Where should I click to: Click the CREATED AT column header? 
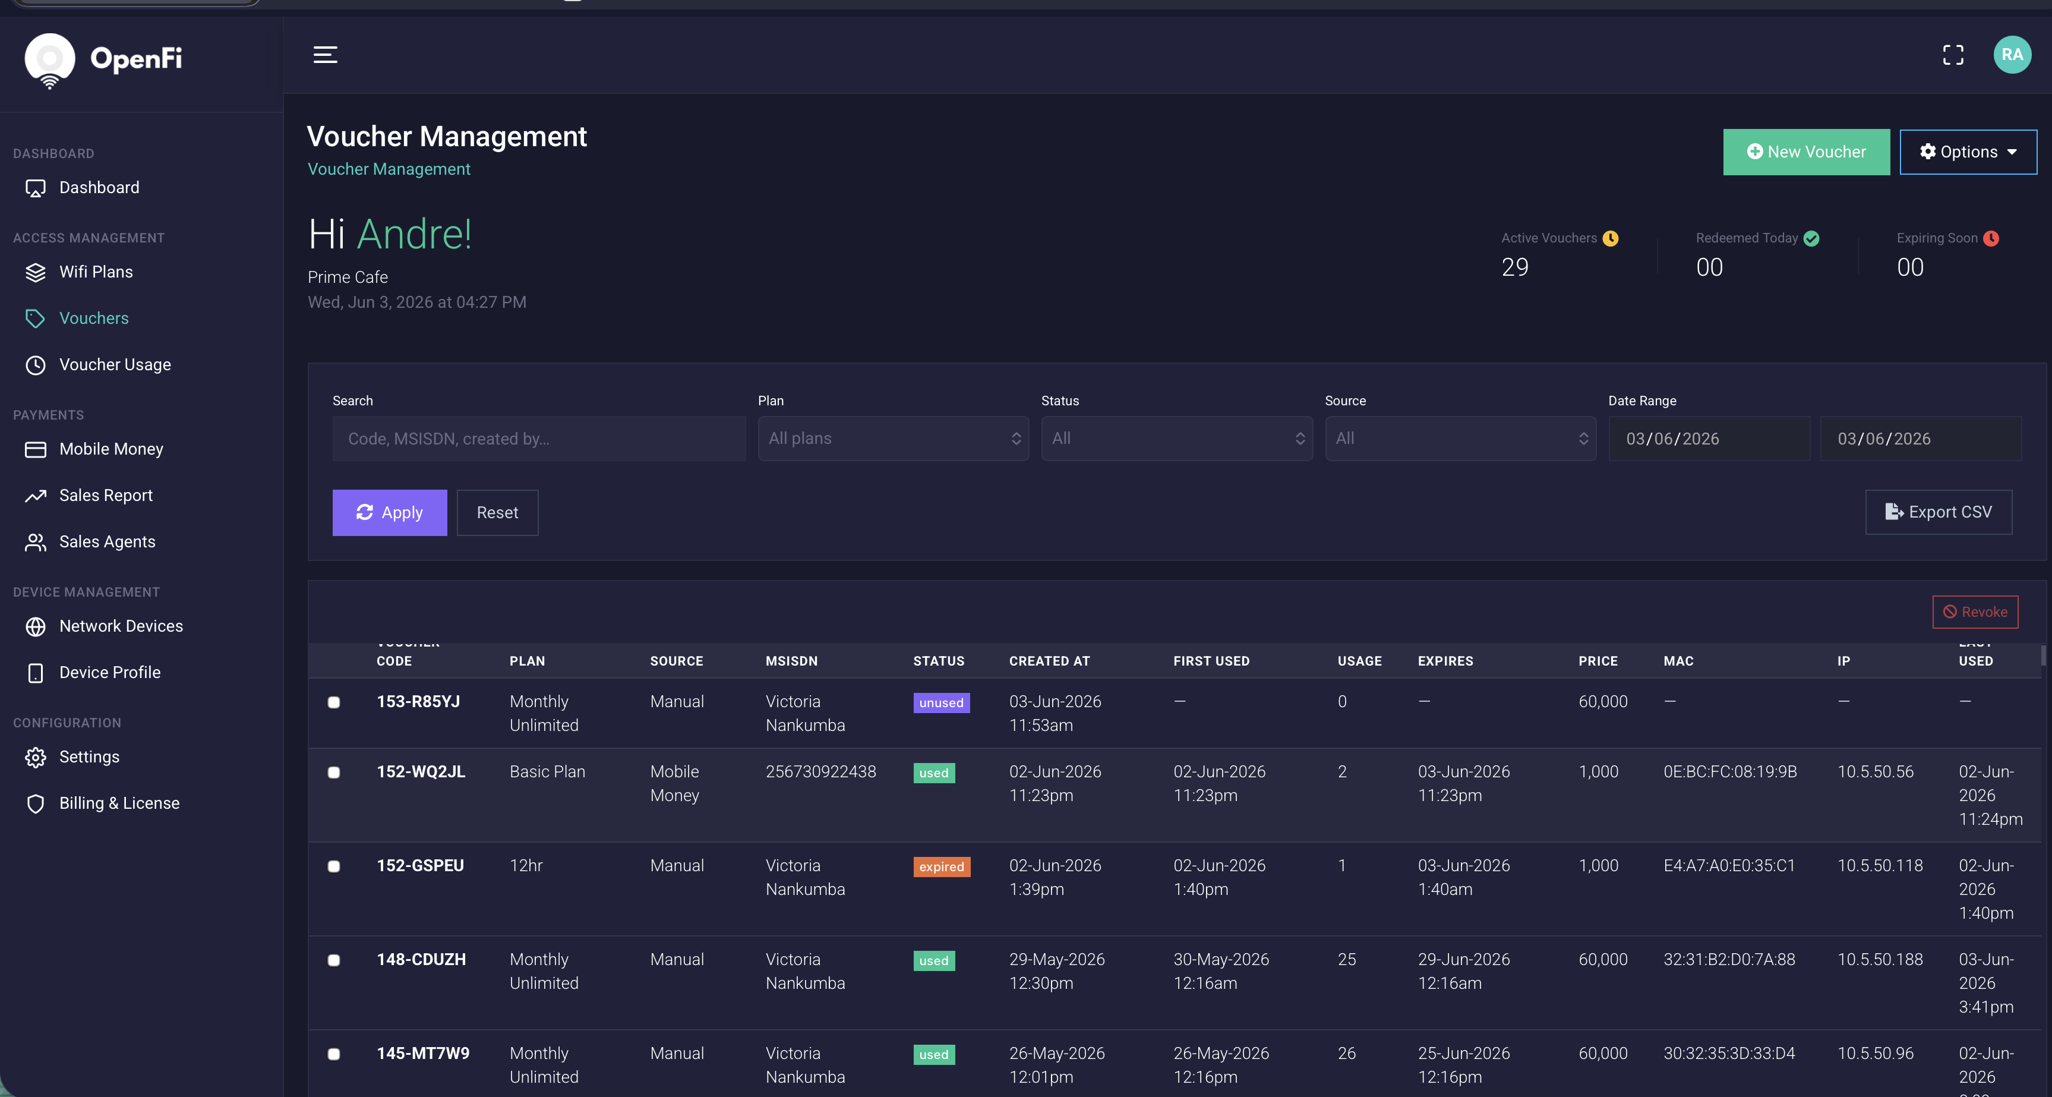pos(1049,661)
